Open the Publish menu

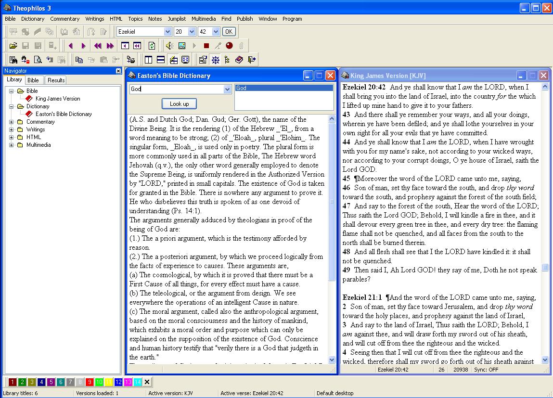[x=245, y=19]
